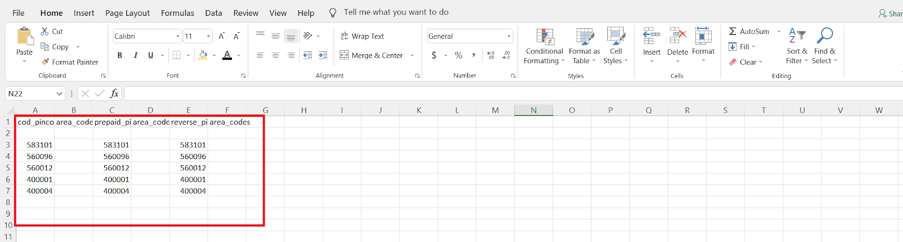Increase font size with the larger A icon
Image resolution: width=903 pixels, height=242 pixels.
[222, 36]
